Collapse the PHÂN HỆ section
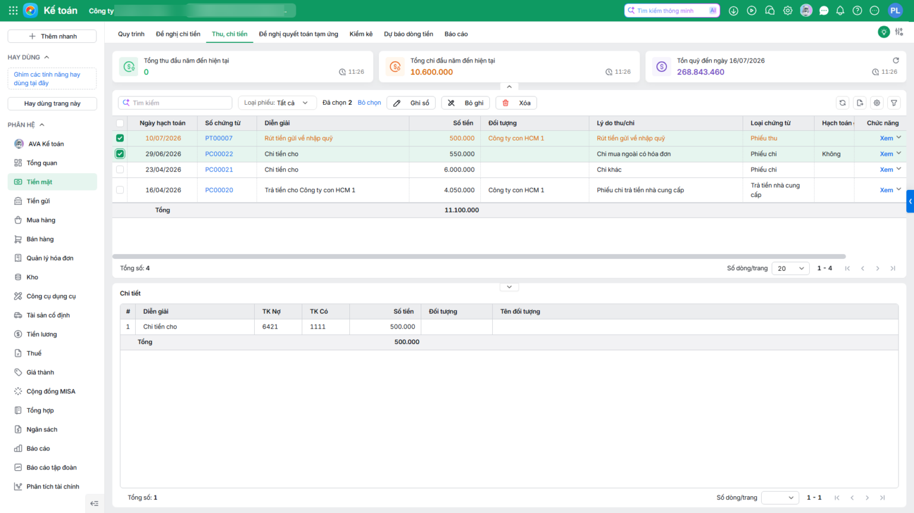The width and height of the screenshot is (914, 513). [x=42, y=125]
